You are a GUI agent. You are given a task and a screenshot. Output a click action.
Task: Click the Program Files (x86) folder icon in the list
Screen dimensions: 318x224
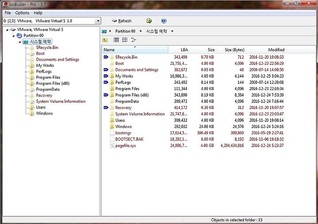112,95
